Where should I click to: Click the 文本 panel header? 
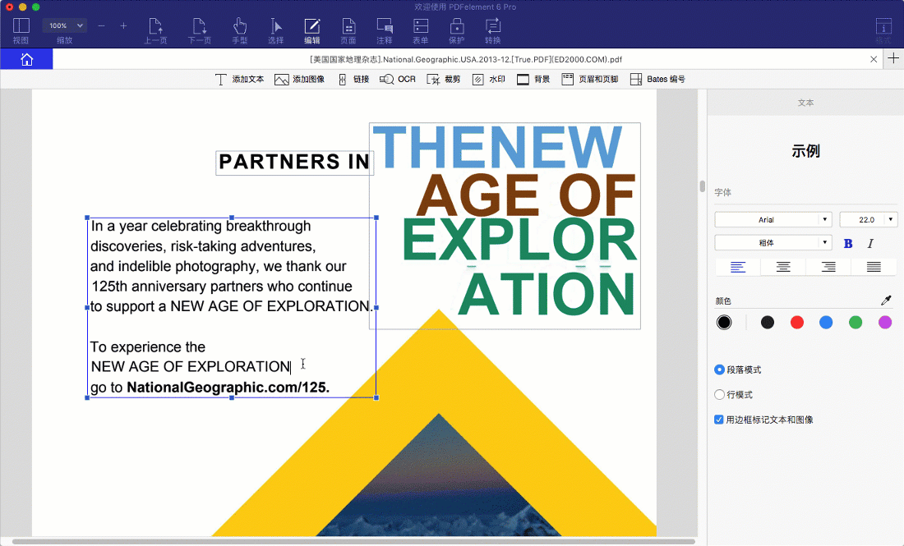point(805,103)
